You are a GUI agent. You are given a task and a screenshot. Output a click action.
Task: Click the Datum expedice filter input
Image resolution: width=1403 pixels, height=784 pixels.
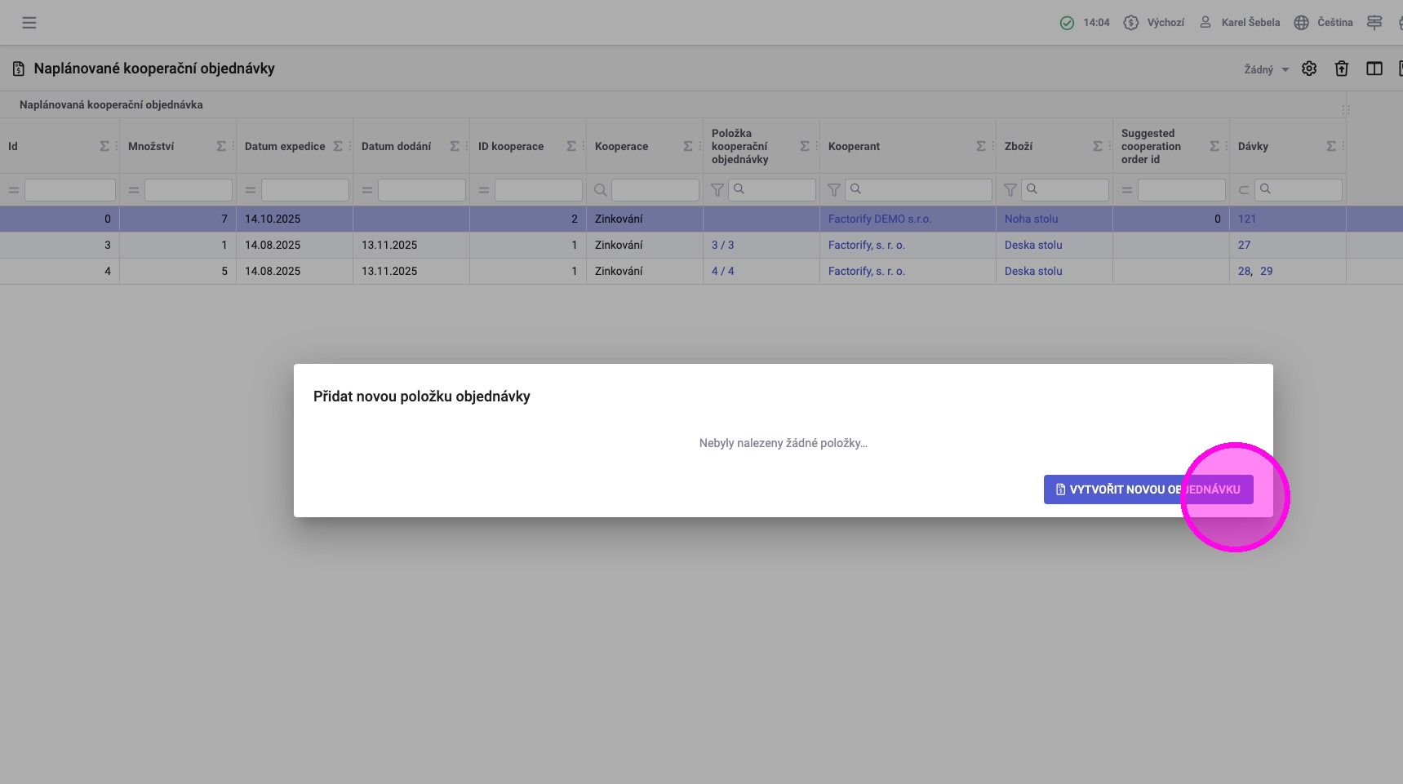coord(305,190)
